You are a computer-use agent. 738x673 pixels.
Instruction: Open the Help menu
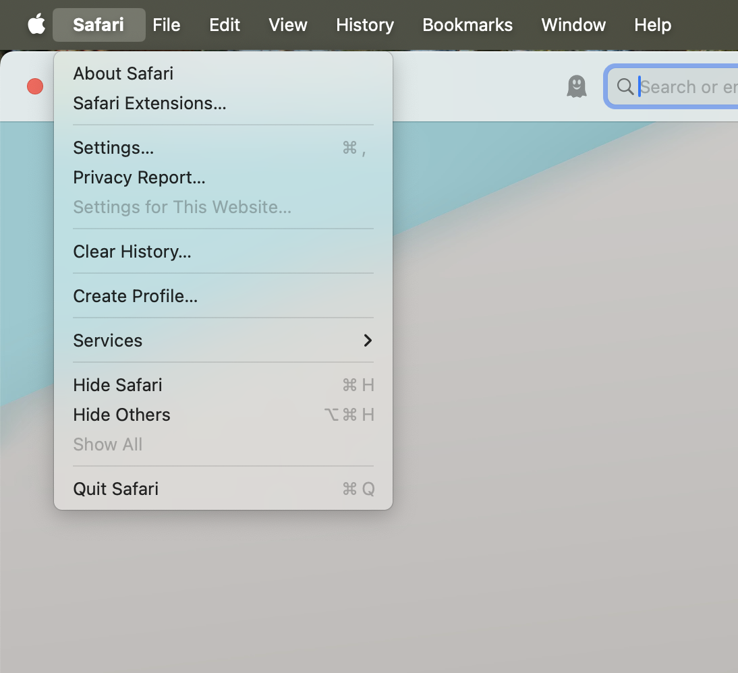(652, 25)
